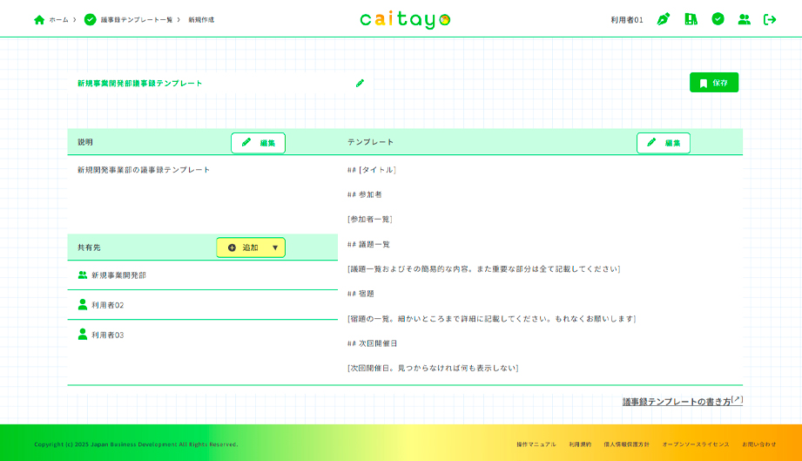Click description text 新規開発事業部の議事録テンプレート

point(144,170)
